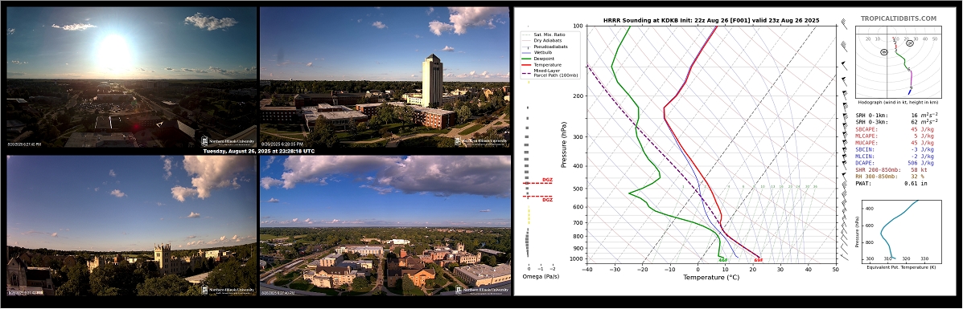Click the upper red DGZ label
Screen dimensions: 963x309
point(547,180)
